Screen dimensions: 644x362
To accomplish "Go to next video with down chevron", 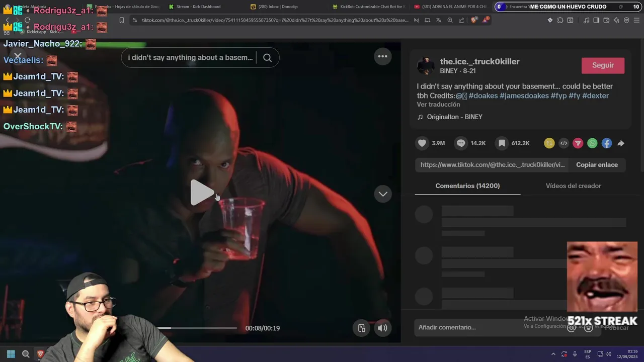I will coord(383,194).
